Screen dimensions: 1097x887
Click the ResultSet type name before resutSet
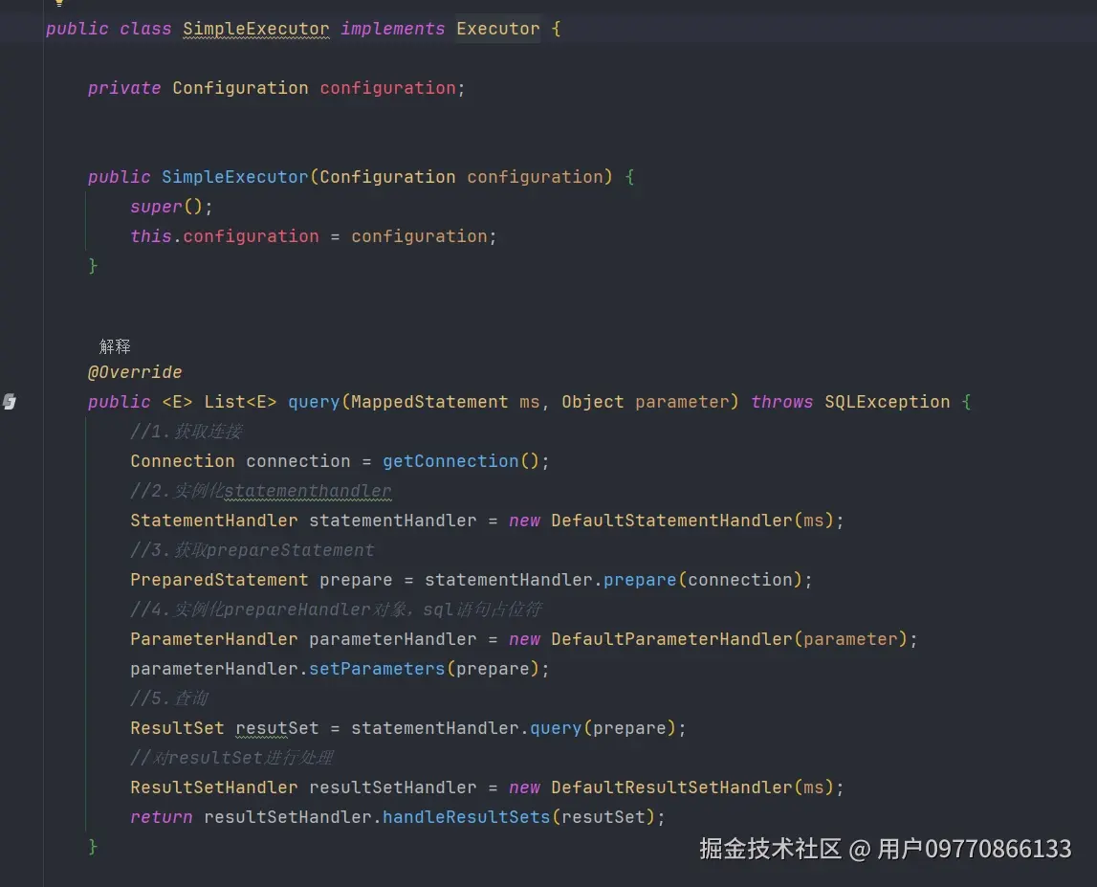coord(177,728)
